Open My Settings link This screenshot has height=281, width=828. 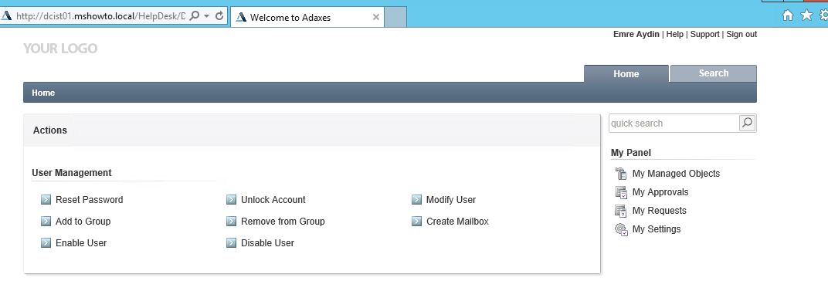(x=657, y=229)
